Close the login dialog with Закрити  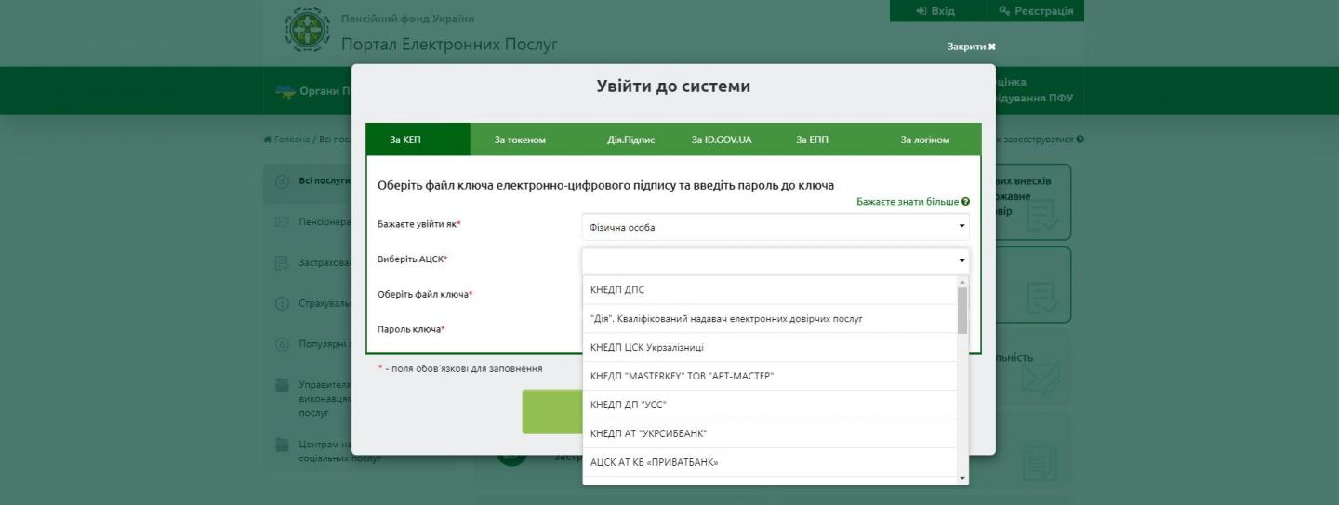[x=971, y=47]
